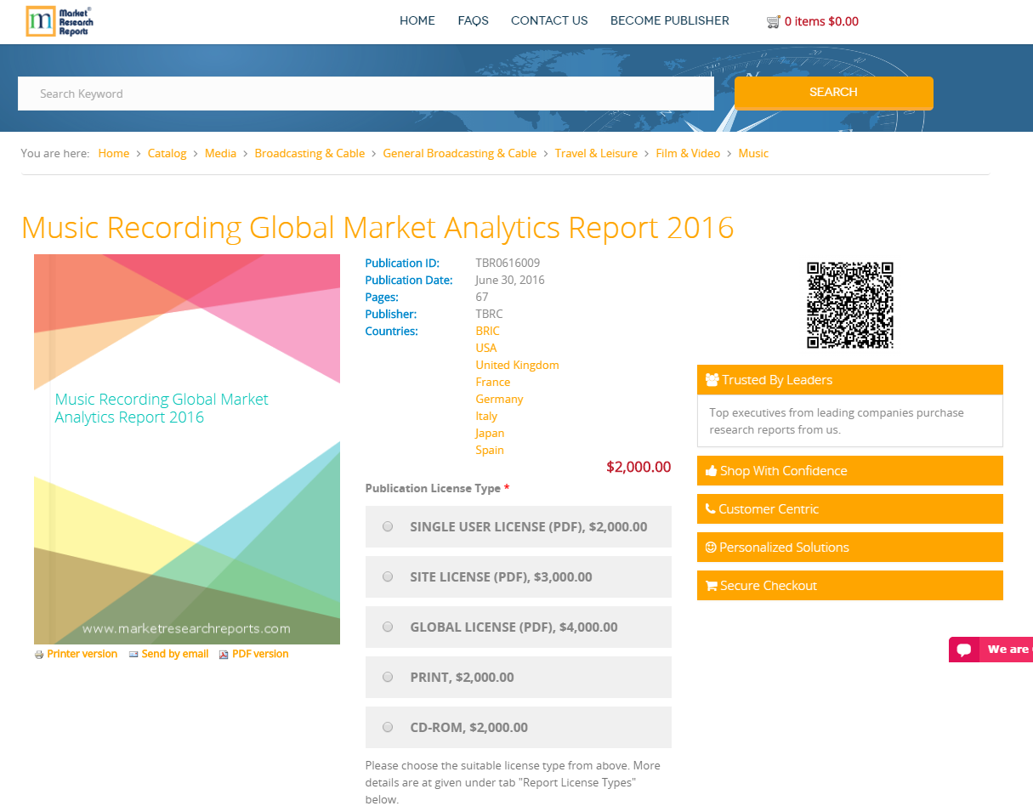Focus the Search Keyword input field
The image size is (1033, 806).
(x=366, y=94)
